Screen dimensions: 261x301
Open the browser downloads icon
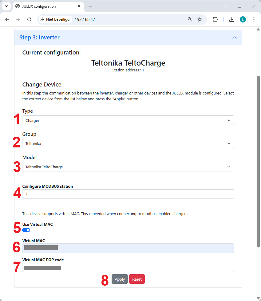232,19
